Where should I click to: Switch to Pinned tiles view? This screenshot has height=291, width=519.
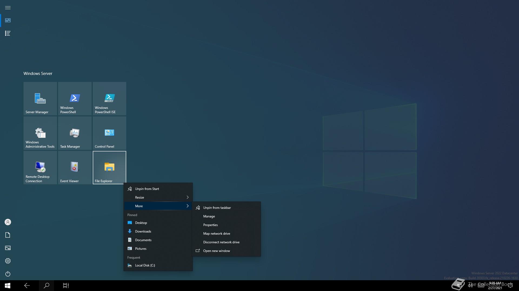(8, 20)
